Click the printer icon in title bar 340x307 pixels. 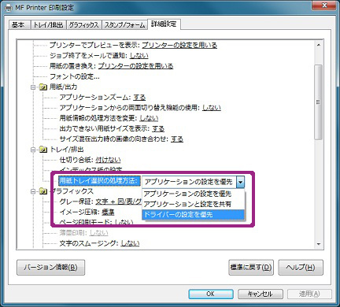(x=9, y=8)
